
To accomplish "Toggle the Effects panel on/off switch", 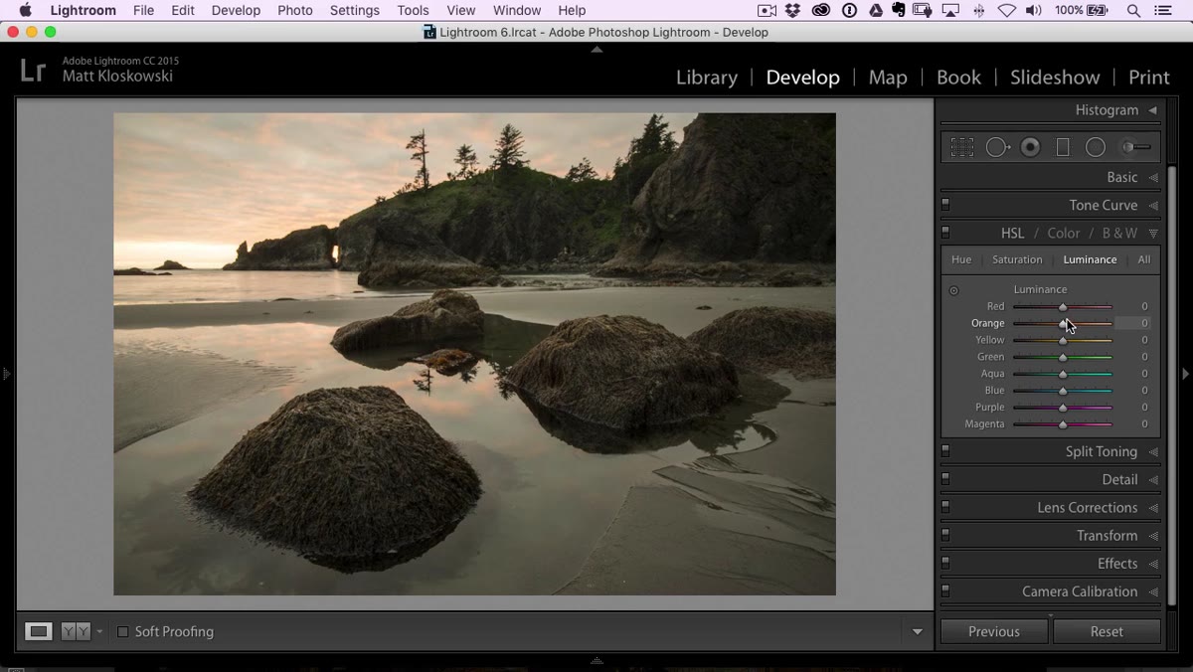I will [x=945, y=563].
